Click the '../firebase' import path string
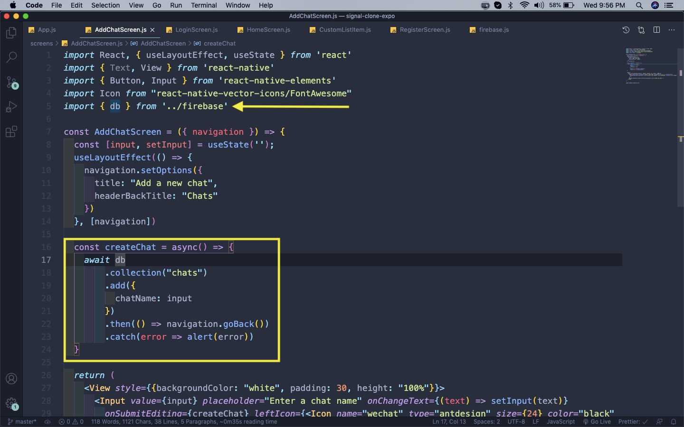This screenshot has width=684, height=427. (195, 106)
